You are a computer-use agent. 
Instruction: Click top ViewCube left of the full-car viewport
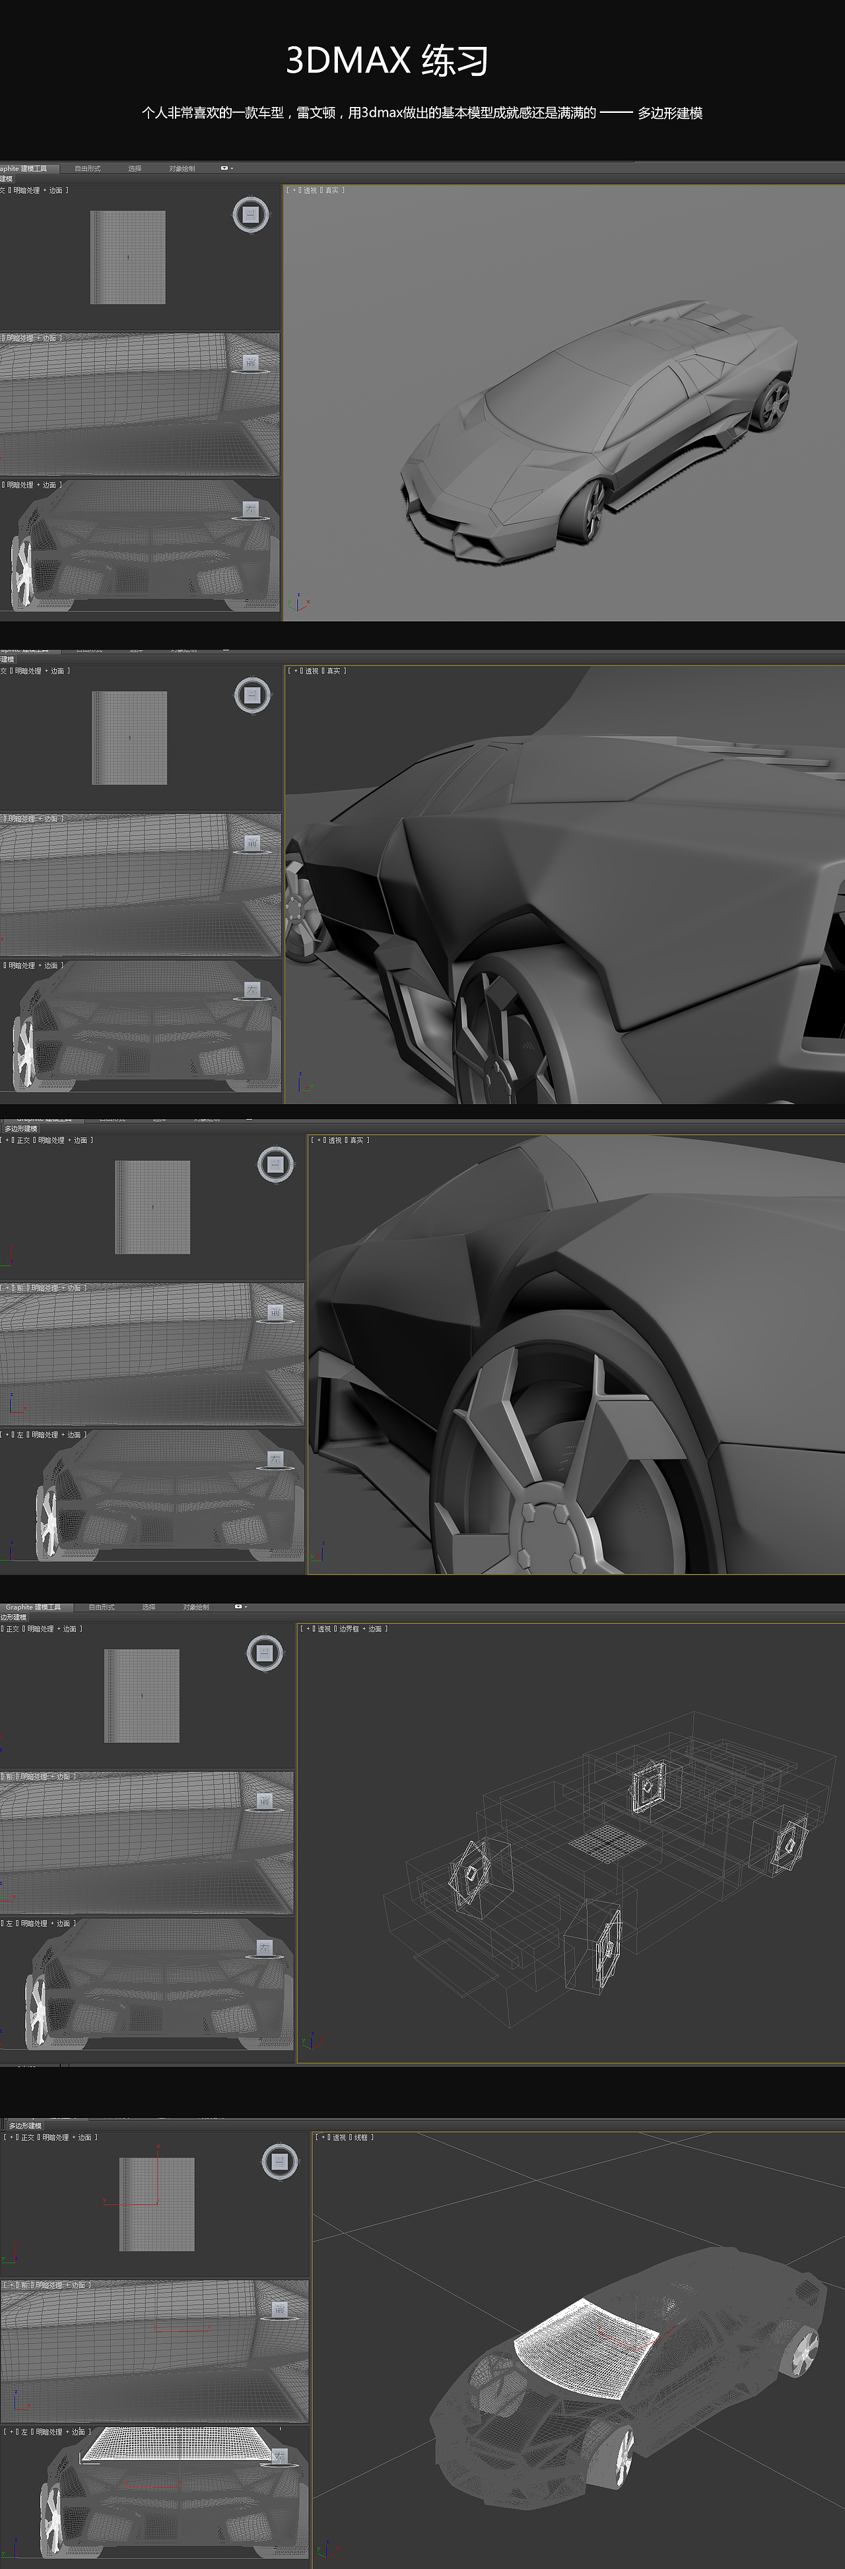coord(250,215)
